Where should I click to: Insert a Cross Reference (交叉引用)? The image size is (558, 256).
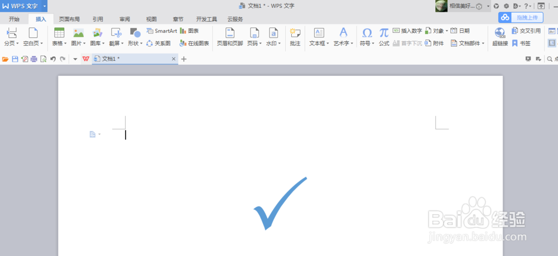(526, 31)
